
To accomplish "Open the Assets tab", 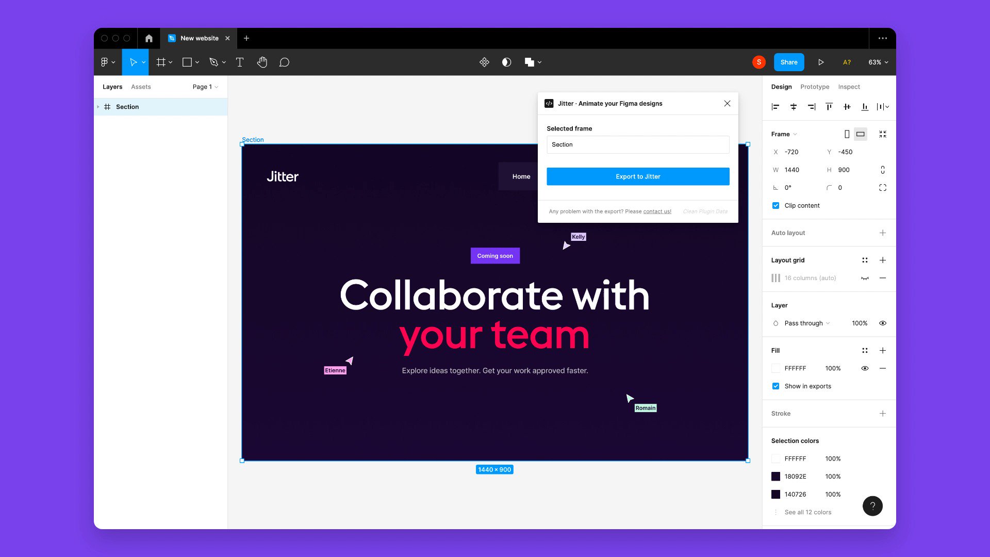I will tap(141, 87).
